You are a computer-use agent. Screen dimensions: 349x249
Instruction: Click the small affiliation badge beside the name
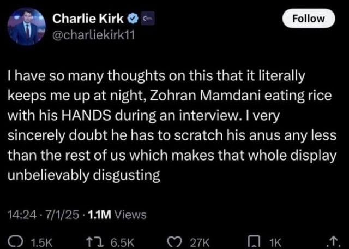[x=146, y=20]
